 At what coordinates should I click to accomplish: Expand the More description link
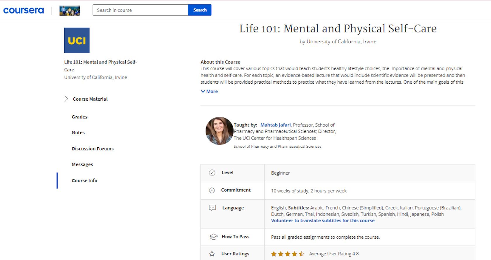(209, 91)
